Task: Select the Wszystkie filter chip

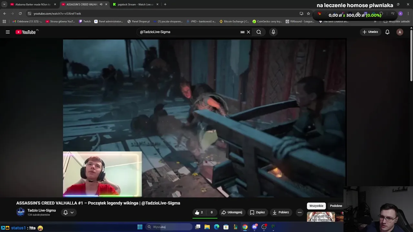Action: click(316, 206)
